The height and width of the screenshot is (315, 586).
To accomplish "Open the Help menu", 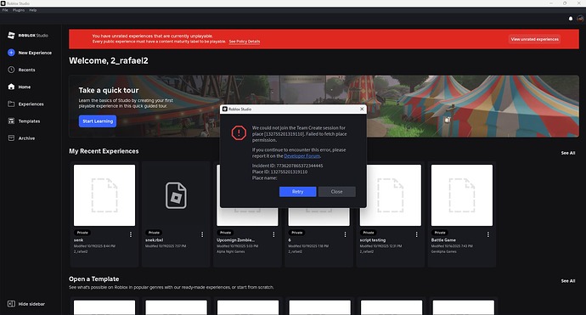I will coord(33,10).
